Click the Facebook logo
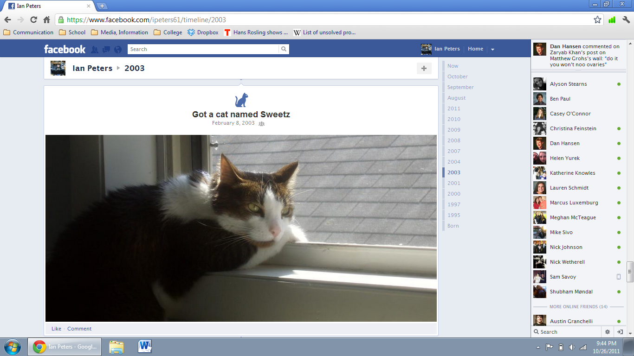This screenshot has height=356, width=634. pyautogui.click(x=65, y=49)
